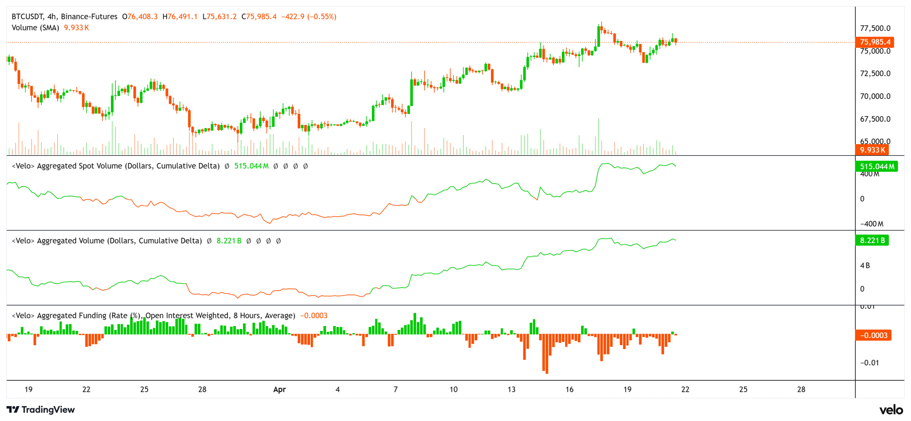Viewport: 911px width, 421px height.
Task: Click the final Ø symbol in Aggregated Volume row
Action: coord(279,241)
